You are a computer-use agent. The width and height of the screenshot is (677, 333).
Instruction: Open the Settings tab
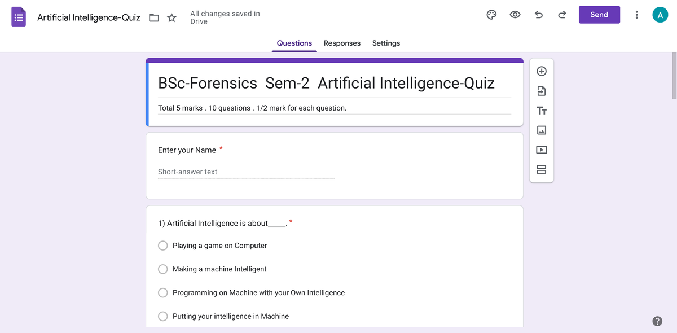click(x=385, y=43)
